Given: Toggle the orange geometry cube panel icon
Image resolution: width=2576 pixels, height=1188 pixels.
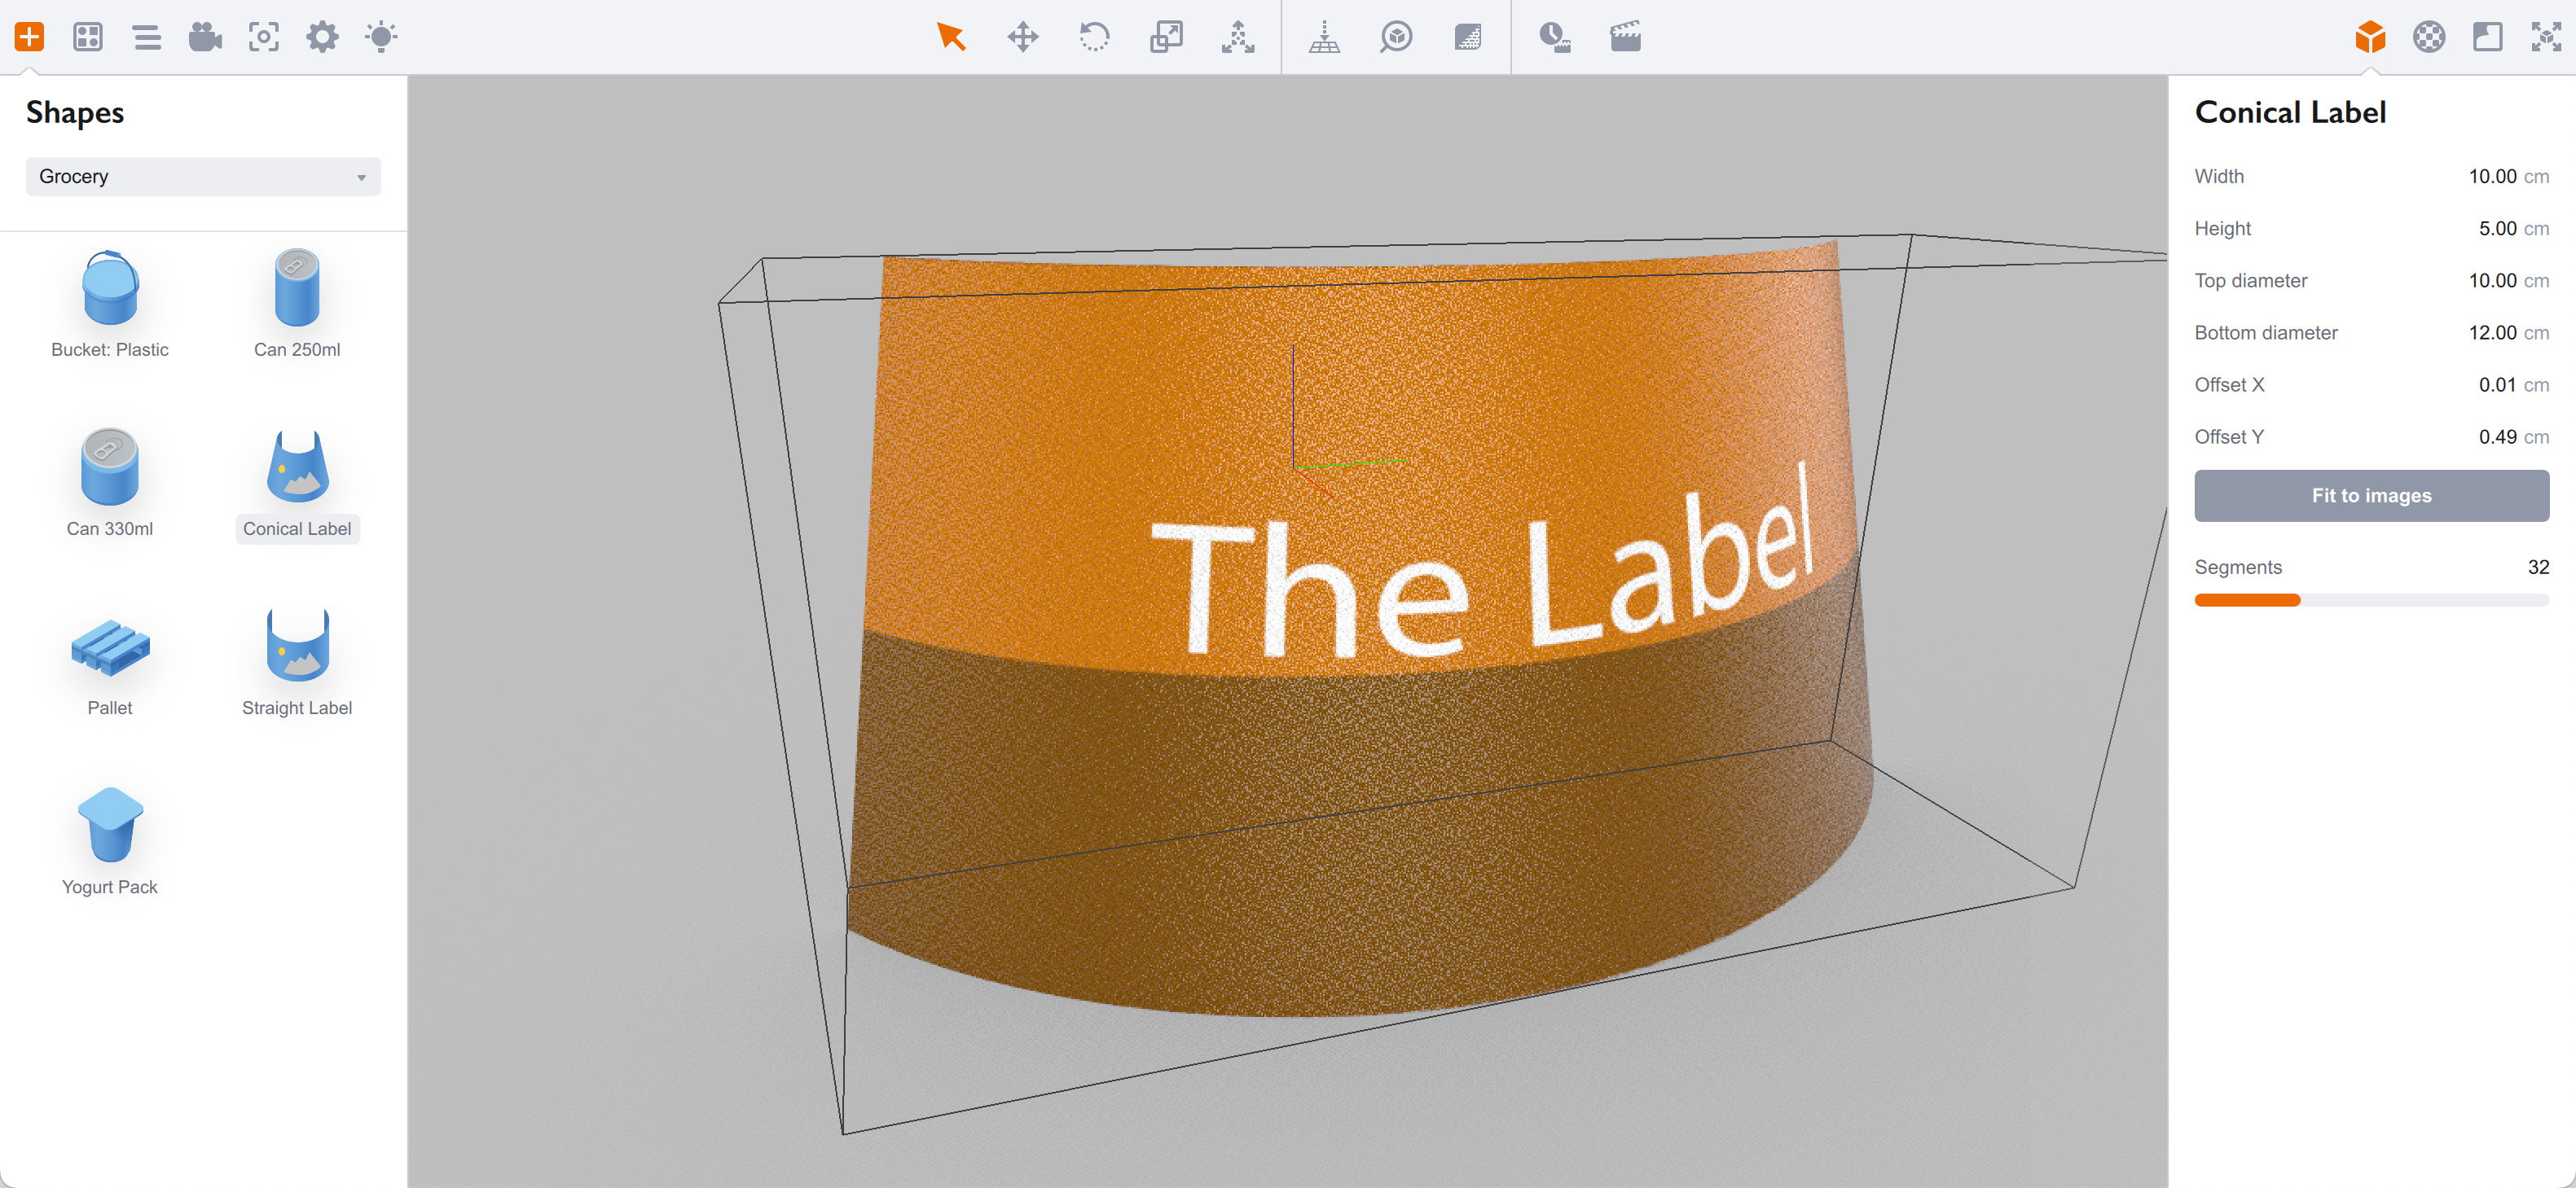Looking at the screenshot, I should pos(2369,37).
